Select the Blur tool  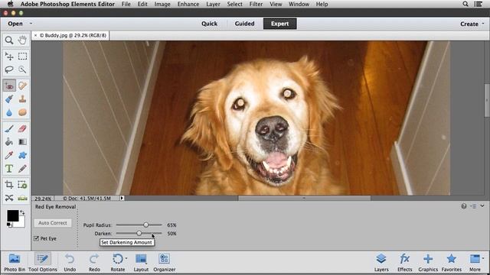click(x=9, y=112)
